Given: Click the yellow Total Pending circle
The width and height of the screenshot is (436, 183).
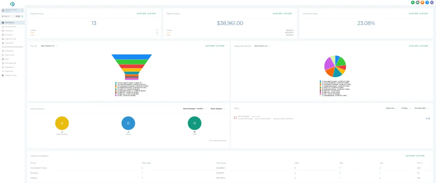Looking at the screenshot, I should click(62, 123).
